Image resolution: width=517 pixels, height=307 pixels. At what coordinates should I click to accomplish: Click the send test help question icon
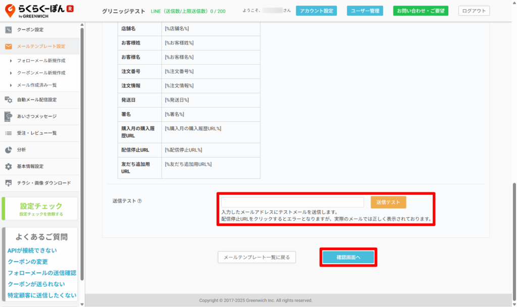pos(139,201)
